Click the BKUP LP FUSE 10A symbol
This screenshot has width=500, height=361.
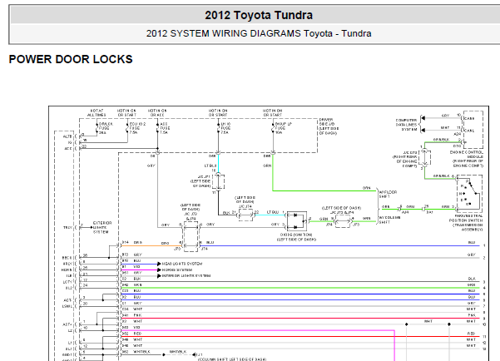click(273, 128)
